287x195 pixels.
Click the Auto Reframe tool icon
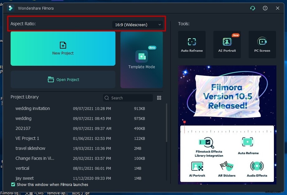(x=192, y=44)
